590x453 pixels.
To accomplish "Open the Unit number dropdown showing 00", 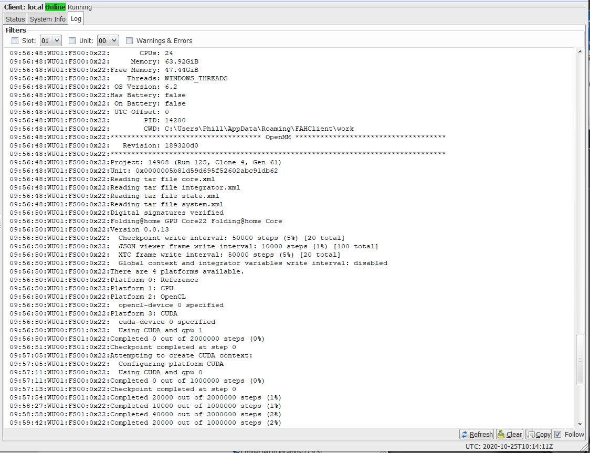I will pos(108,40).
